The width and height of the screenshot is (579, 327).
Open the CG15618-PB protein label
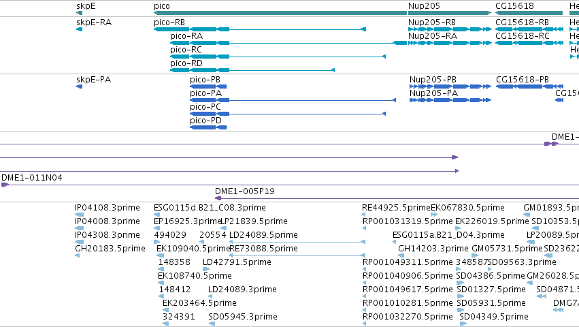pos(522,80)
